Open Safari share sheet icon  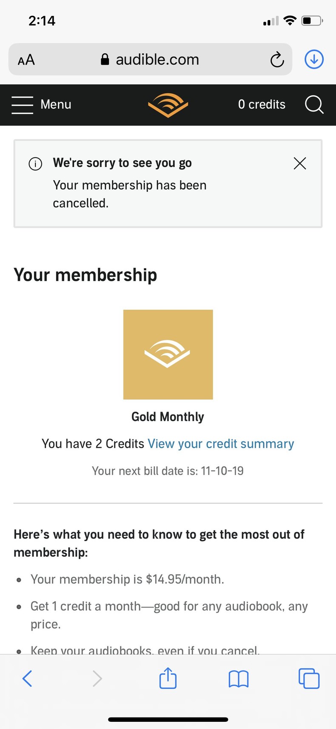(x=168, y=678)
